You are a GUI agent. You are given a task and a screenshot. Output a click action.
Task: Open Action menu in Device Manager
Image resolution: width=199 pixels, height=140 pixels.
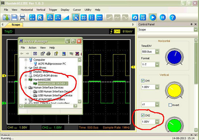click(32, 48)
